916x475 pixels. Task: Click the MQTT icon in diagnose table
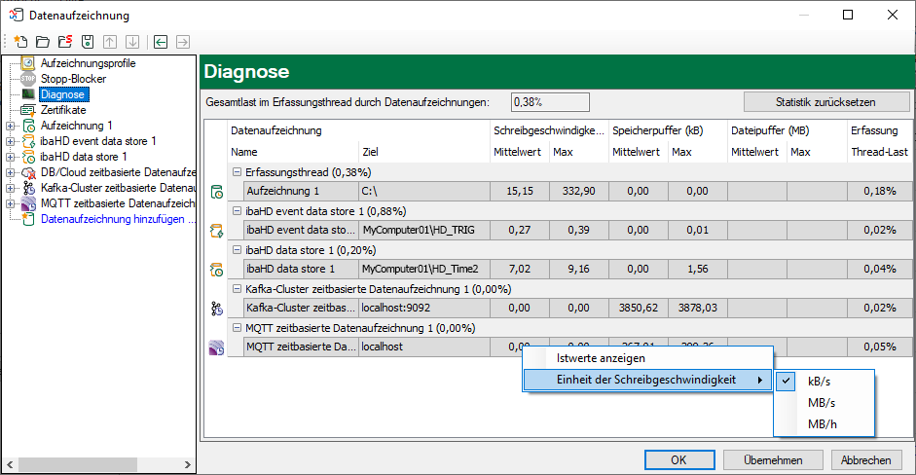[216, 347]
